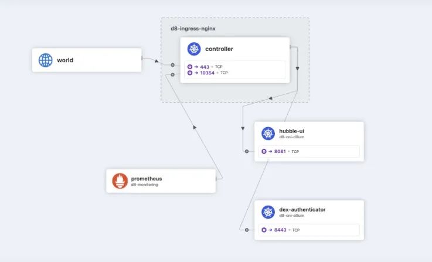
Task: Select the world node card
Action: pyautogui.click(x=87, y=60)
